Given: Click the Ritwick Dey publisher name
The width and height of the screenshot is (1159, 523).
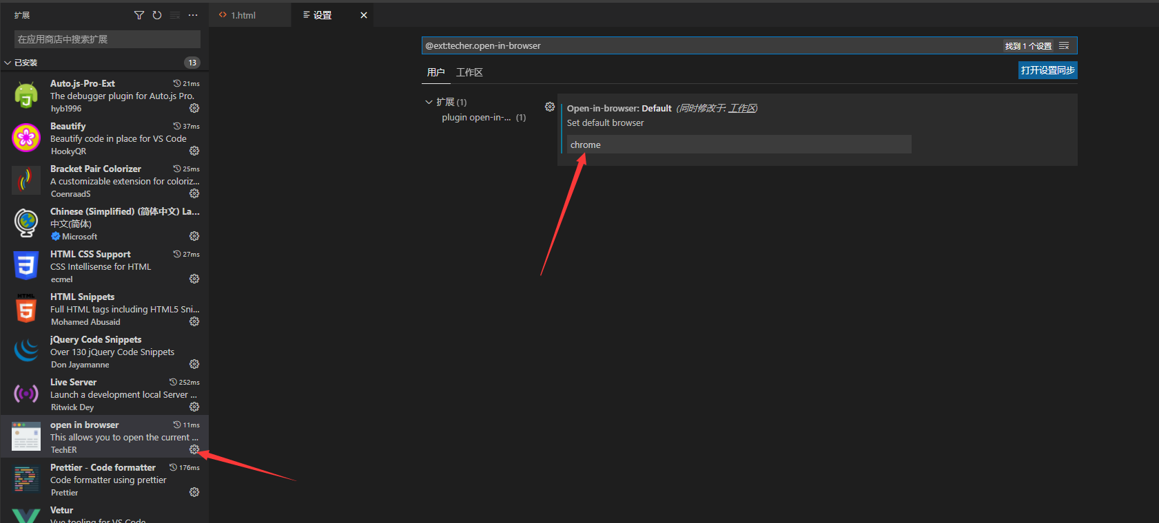Looking at the screenshot, I should (72, 407).
